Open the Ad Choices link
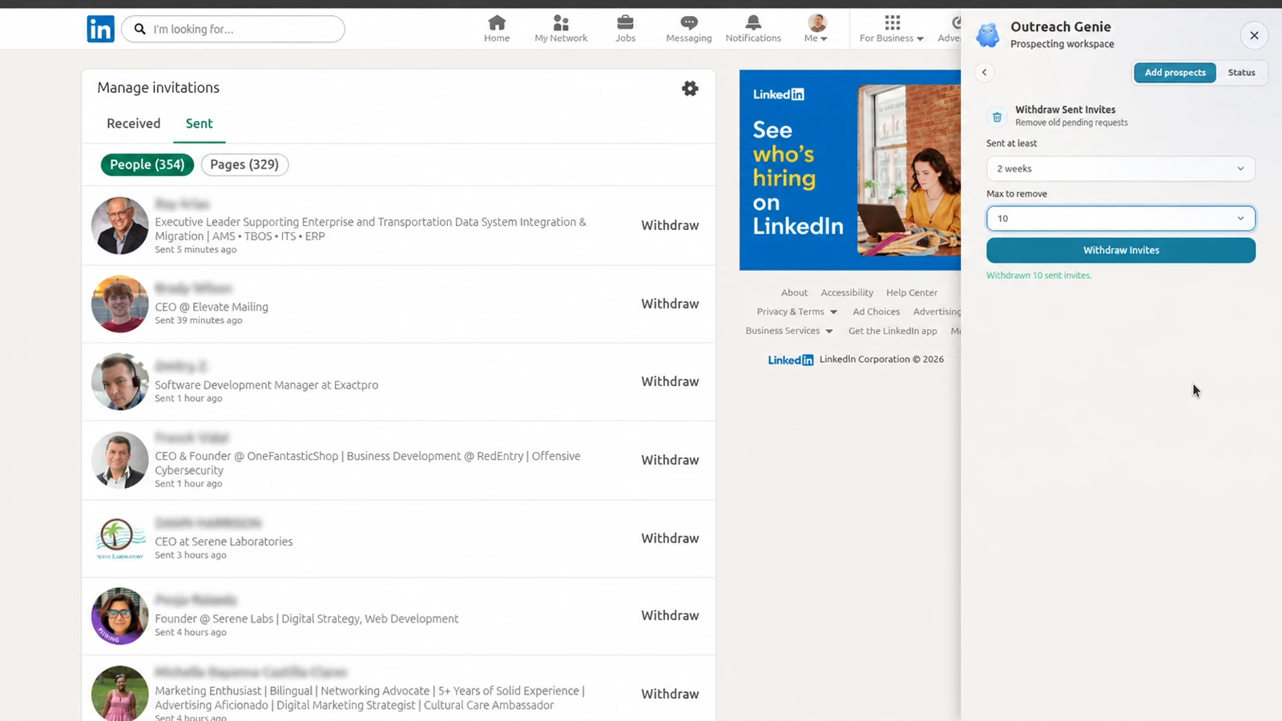 click(x=876, y=312)
